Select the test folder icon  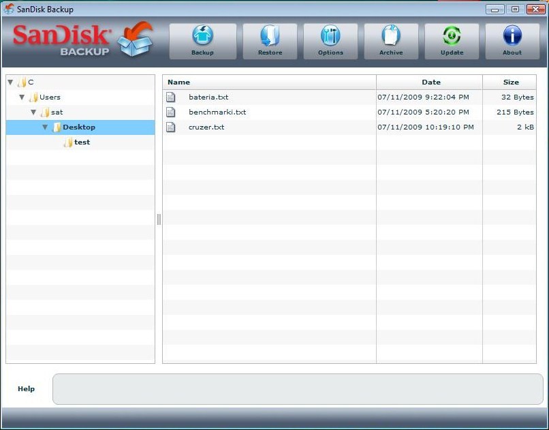point(68,142)
